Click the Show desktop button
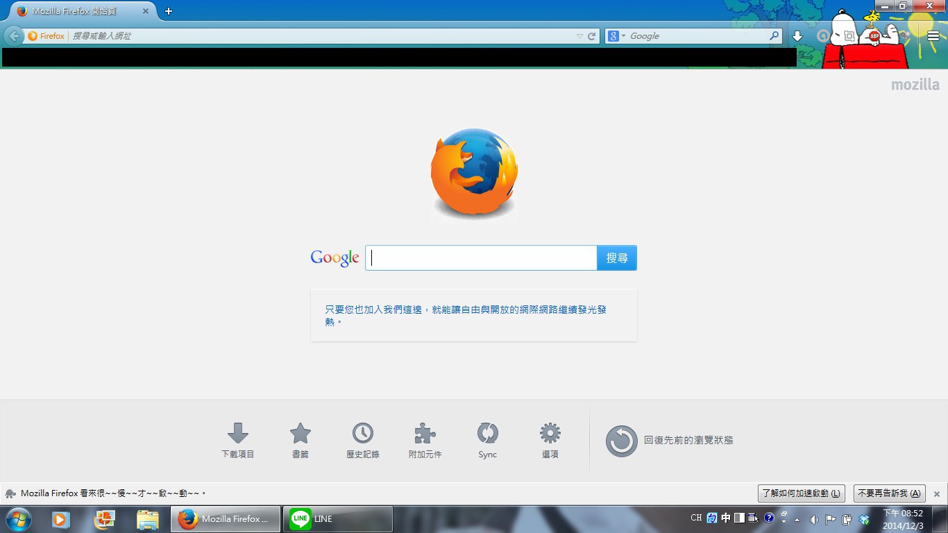 940,519
